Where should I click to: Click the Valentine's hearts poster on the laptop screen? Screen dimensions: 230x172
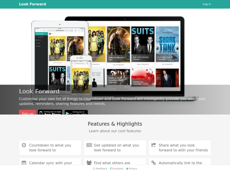143,78
